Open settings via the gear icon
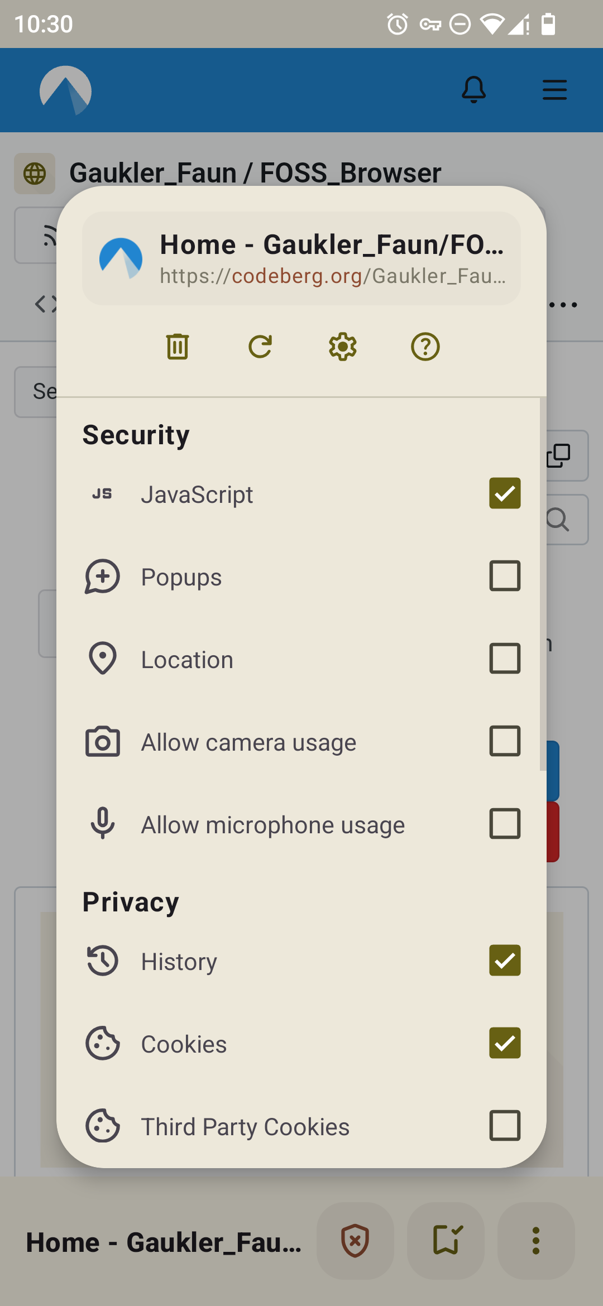The width and height of the screenshot is (603, 1306). click(x=343, y=347)
